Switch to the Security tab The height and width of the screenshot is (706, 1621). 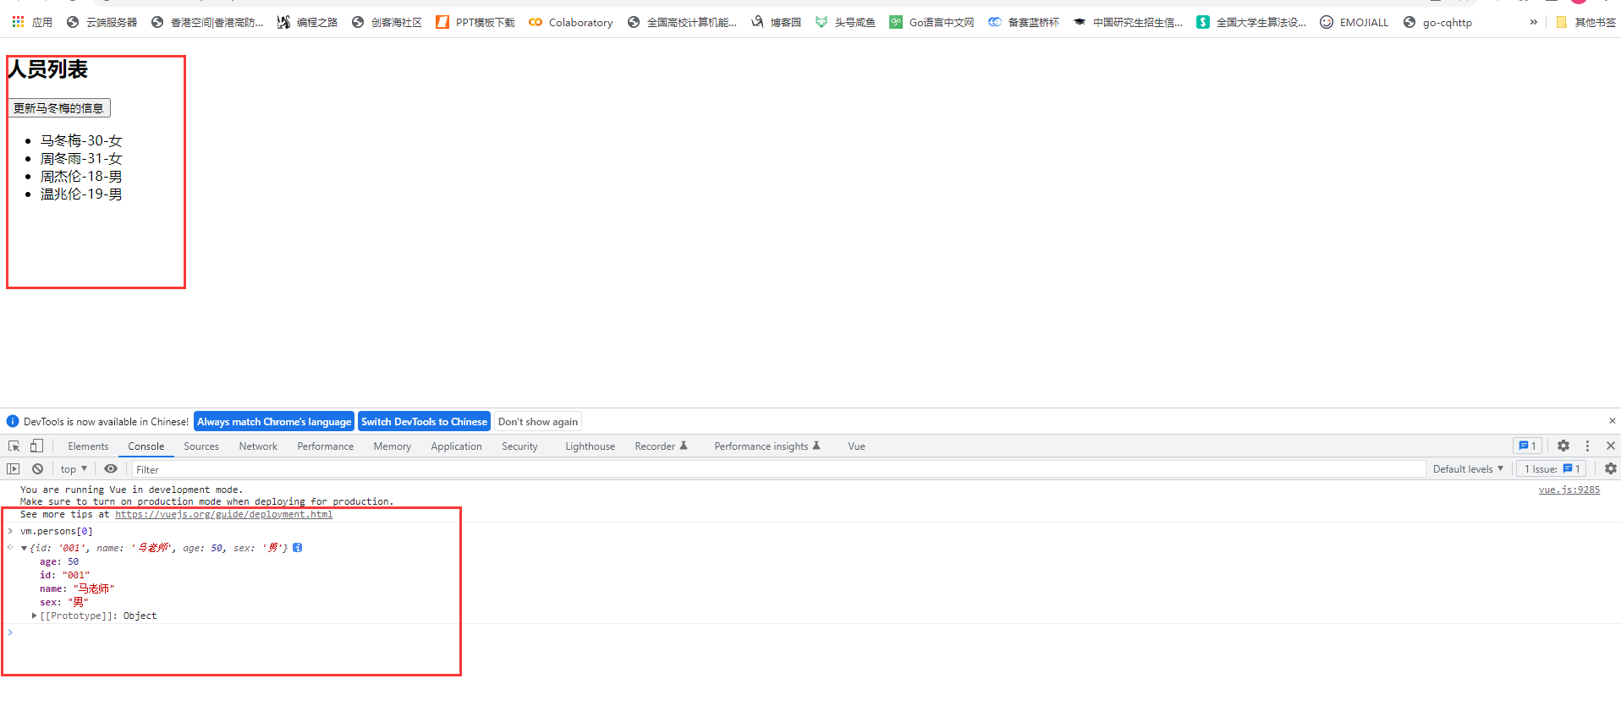(x=519, y=446)
